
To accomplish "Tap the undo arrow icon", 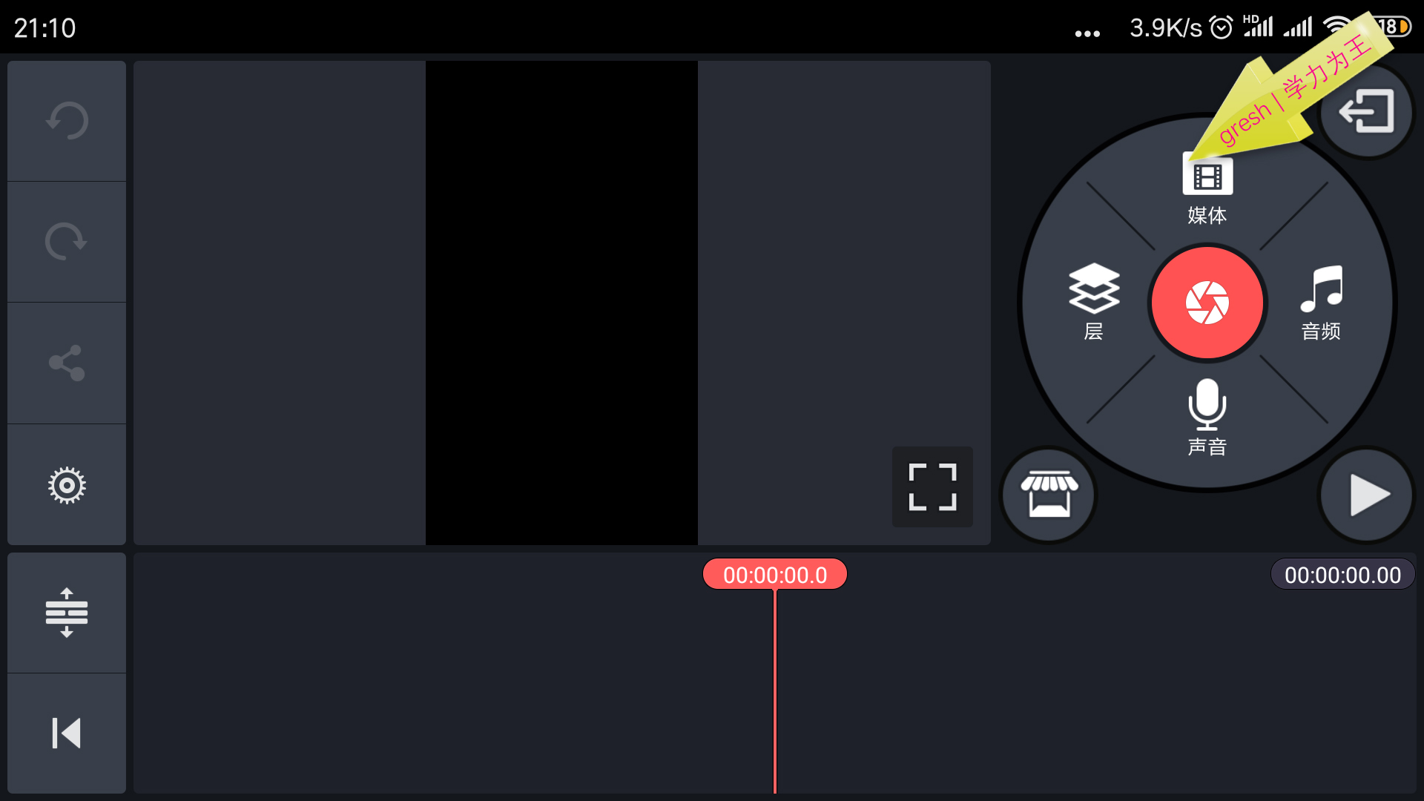I will click(x=67, y=121).
